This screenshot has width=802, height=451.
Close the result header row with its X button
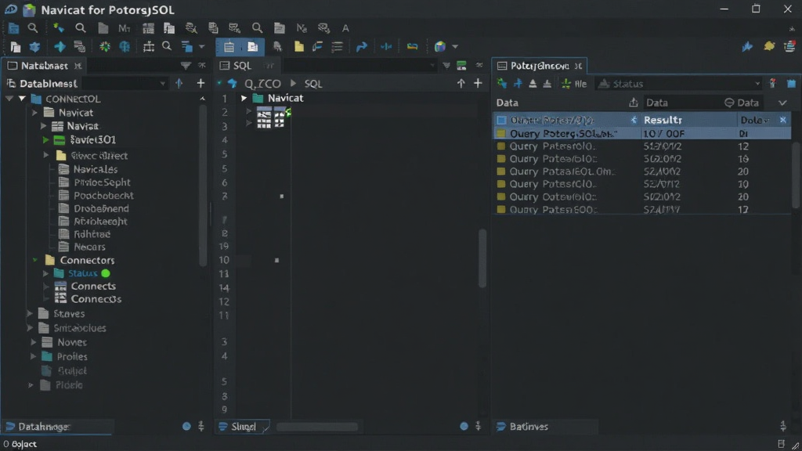coord(782,120)
